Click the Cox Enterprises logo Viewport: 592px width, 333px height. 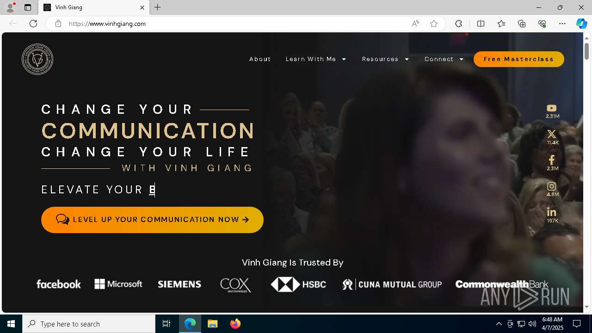tap(236, 285)
